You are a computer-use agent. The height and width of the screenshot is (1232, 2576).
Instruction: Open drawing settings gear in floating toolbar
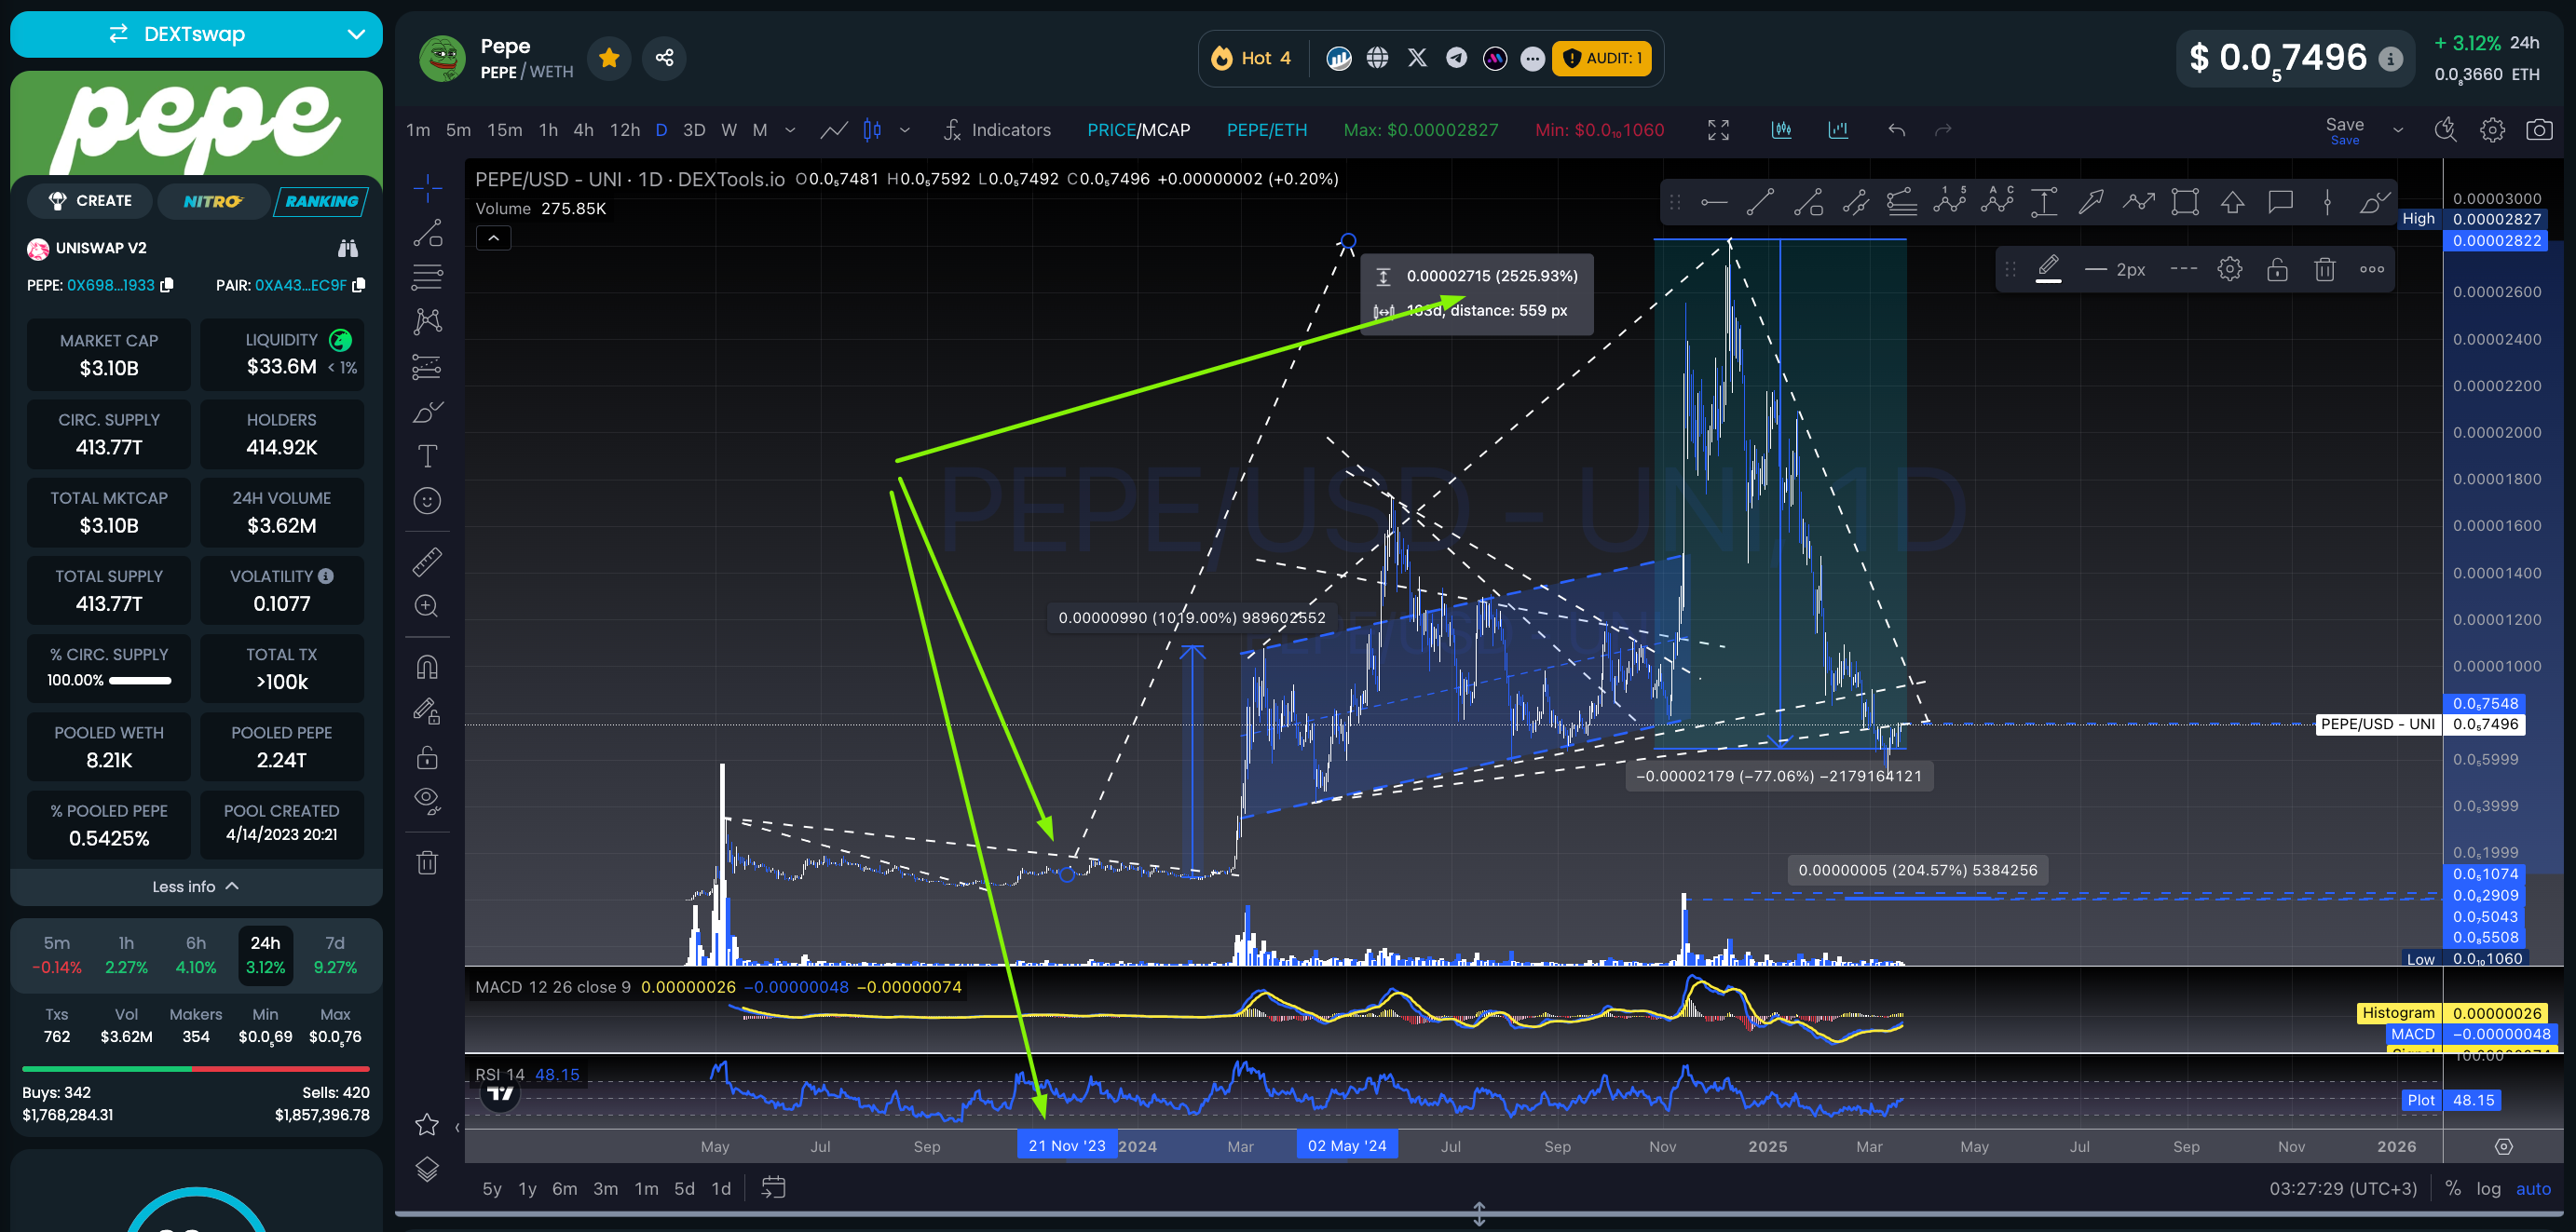[2230, 269]
